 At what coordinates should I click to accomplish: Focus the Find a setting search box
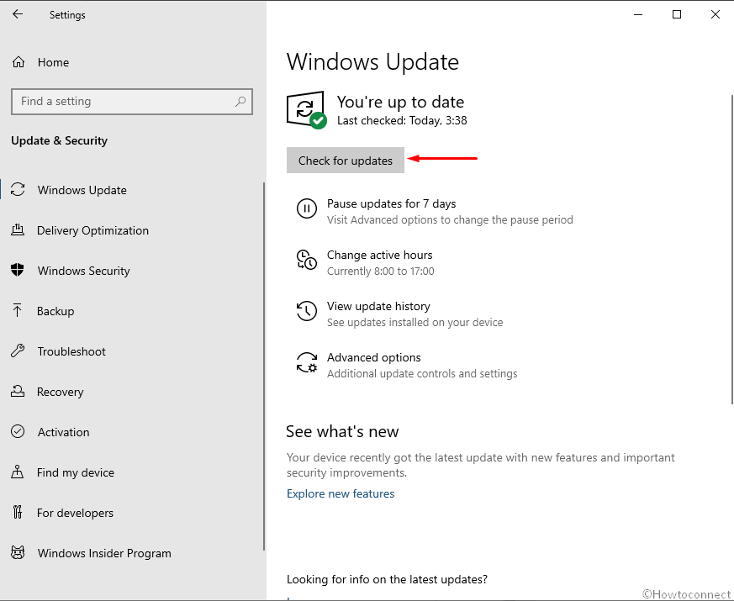click(131, 101)
